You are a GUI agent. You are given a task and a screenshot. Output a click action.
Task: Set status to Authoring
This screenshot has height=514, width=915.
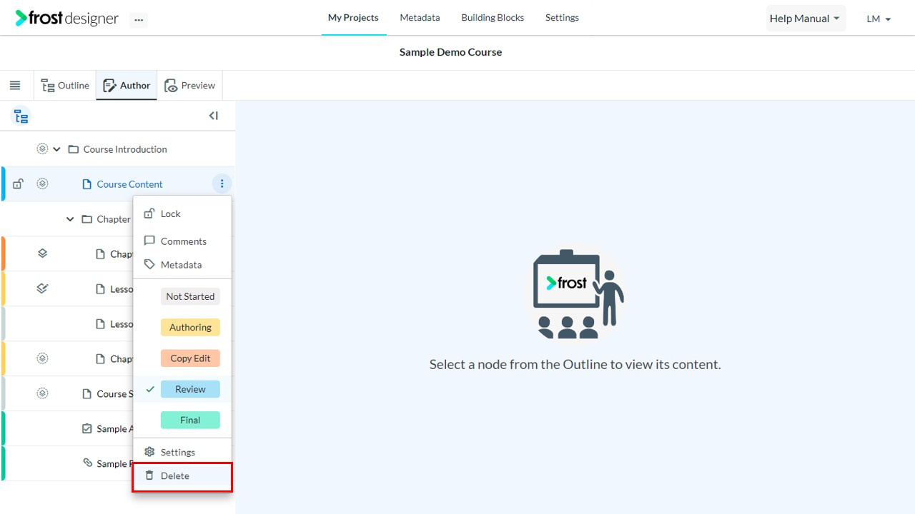pyautogui.click(x=190, y=327)
